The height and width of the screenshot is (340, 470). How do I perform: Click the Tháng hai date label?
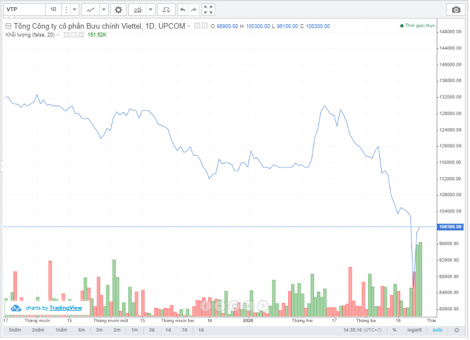point(302,320)
